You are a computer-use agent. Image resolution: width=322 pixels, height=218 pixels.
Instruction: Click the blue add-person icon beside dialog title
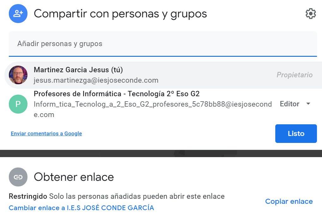click(18, 13)
